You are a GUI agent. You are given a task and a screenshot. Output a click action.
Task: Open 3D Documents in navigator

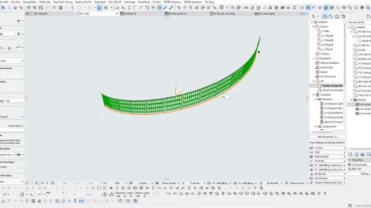click(328, 77)
